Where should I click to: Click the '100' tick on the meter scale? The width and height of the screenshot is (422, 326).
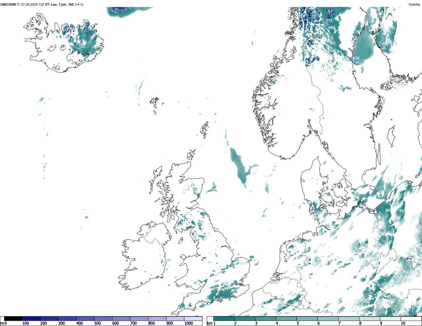pos(25,323)
